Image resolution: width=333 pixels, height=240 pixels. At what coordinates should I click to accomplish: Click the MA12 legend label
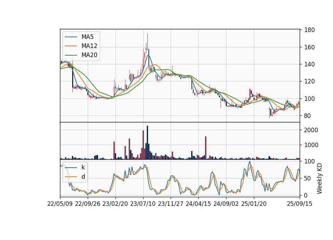(89, 46)
